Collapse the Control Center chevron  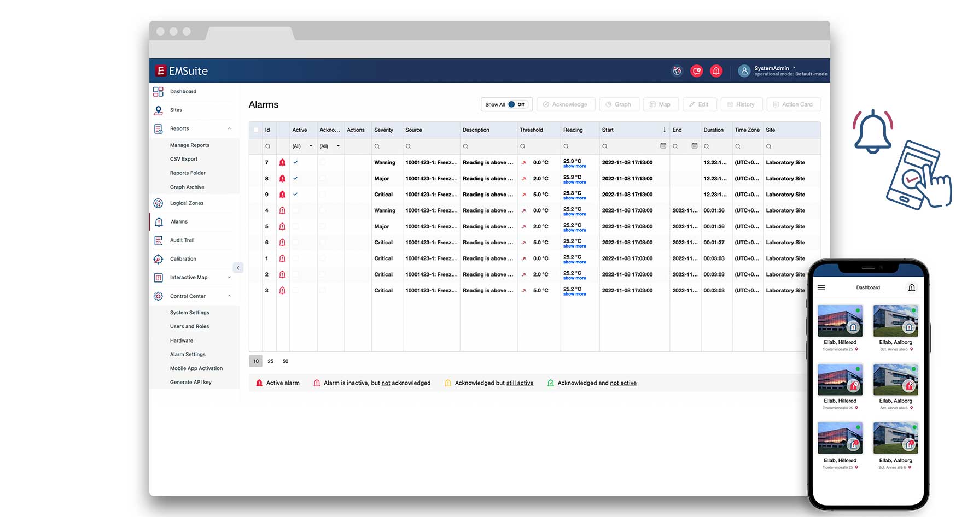tap(229, 296)
